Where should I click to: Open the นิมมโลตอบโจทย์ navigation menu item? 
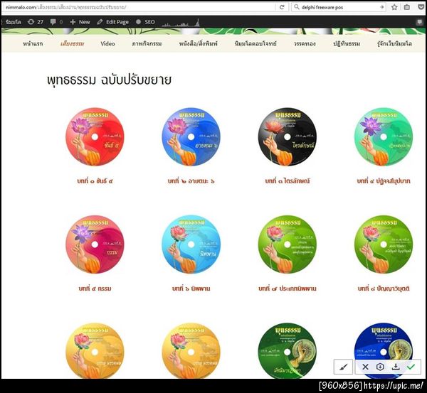coord(255,43)
